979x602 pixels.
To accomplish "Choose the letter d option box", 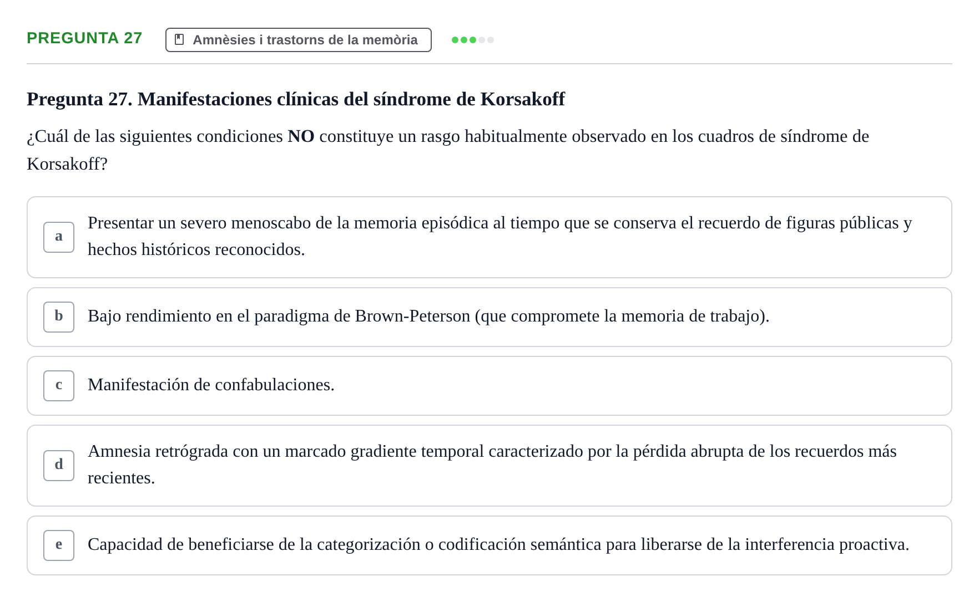I will 59,466.
